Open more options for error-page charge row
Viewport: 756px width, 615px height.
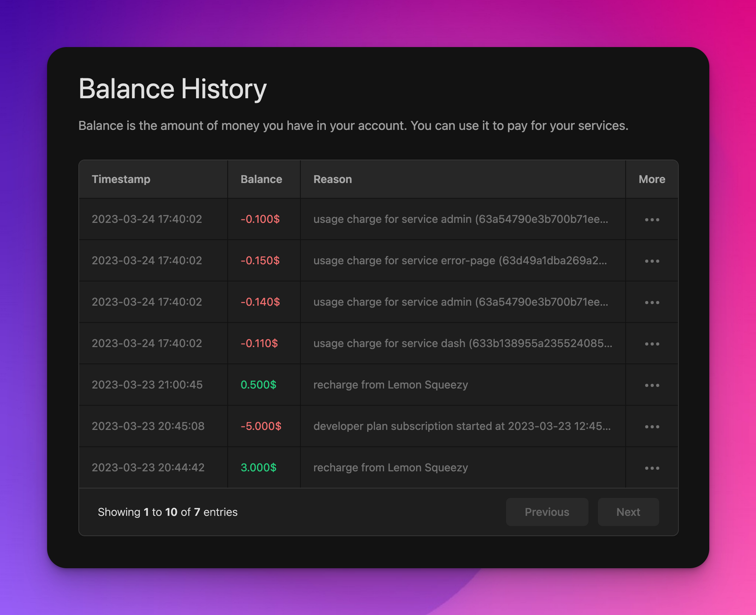[652, 261]
